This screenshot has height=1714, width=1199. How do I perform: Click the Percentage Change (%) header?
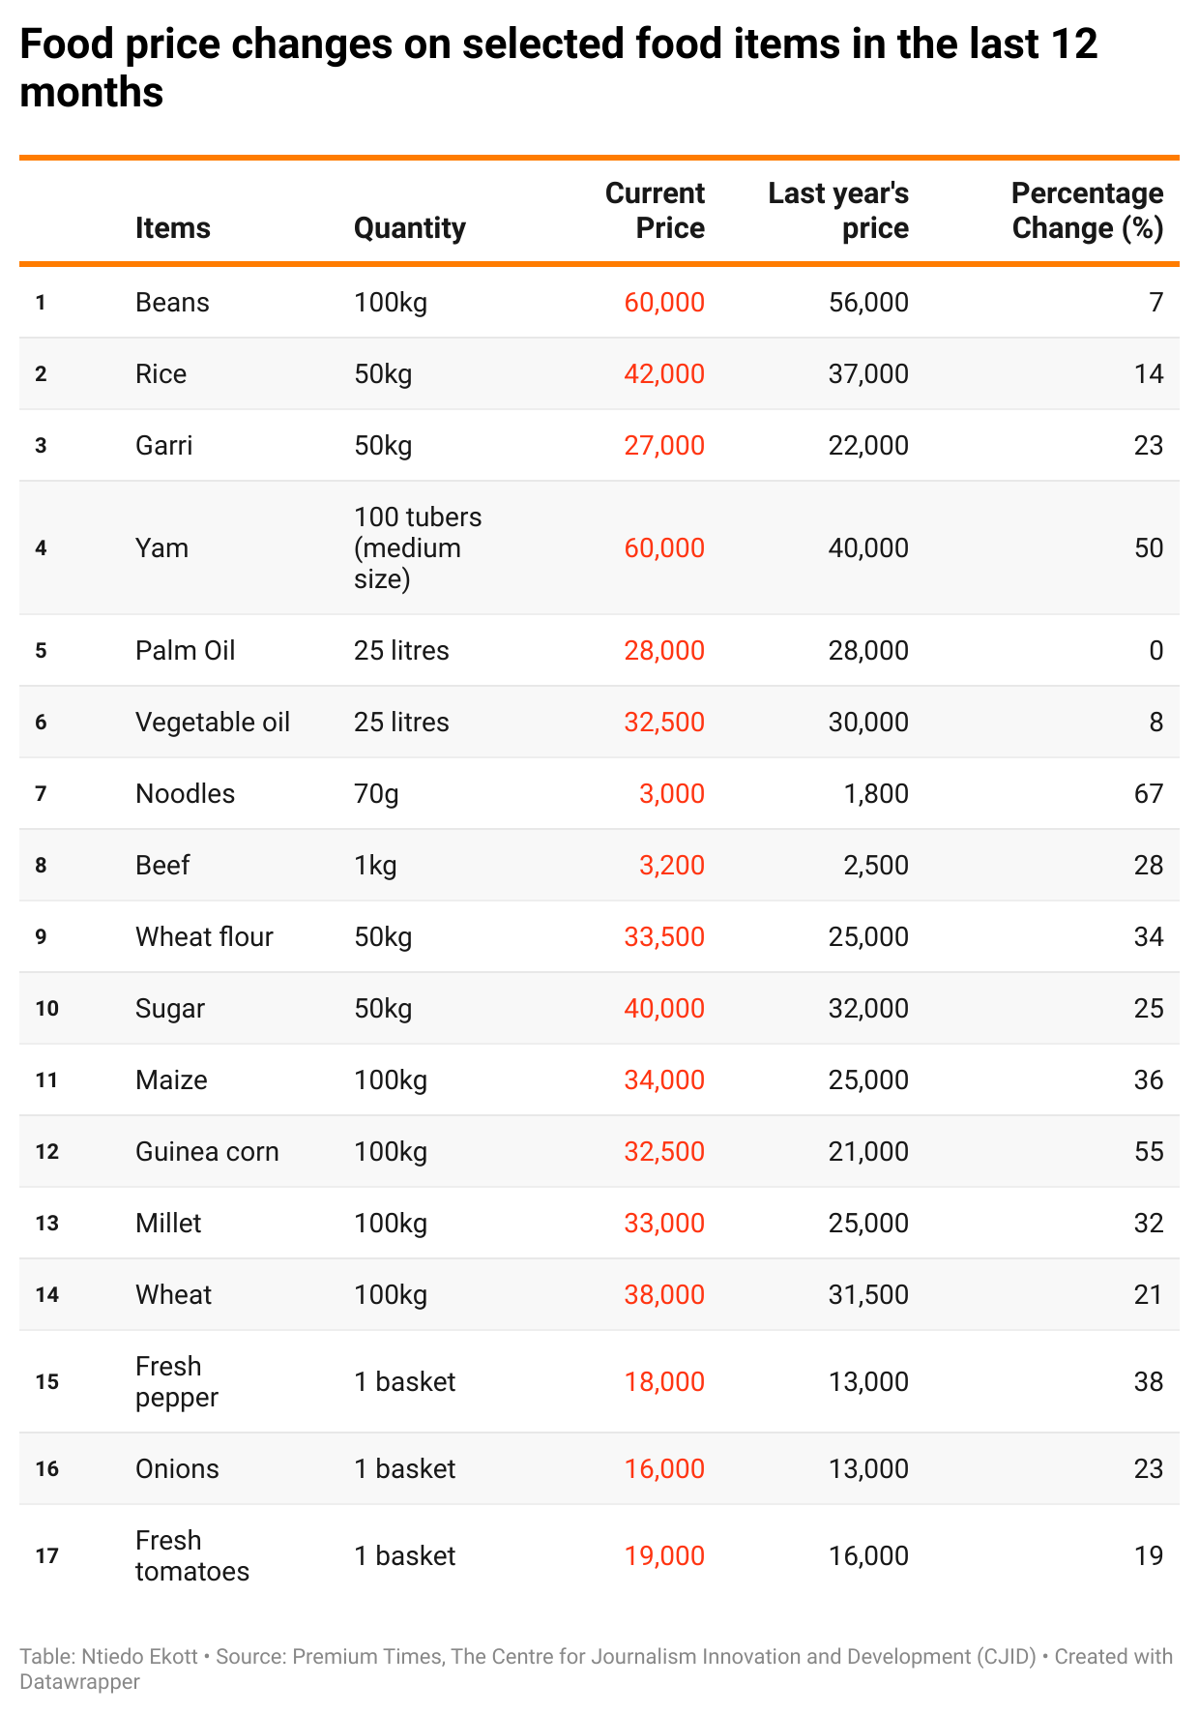coord(1087,211)
